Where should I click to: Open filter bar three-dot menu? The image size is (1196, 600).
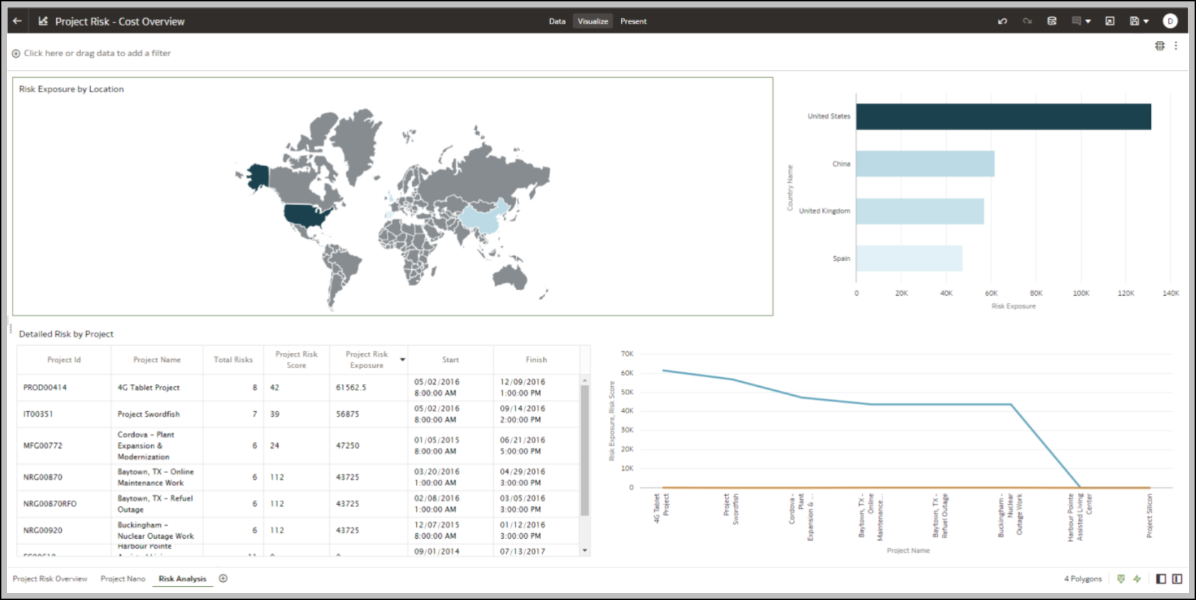[x=1176, y=46]
